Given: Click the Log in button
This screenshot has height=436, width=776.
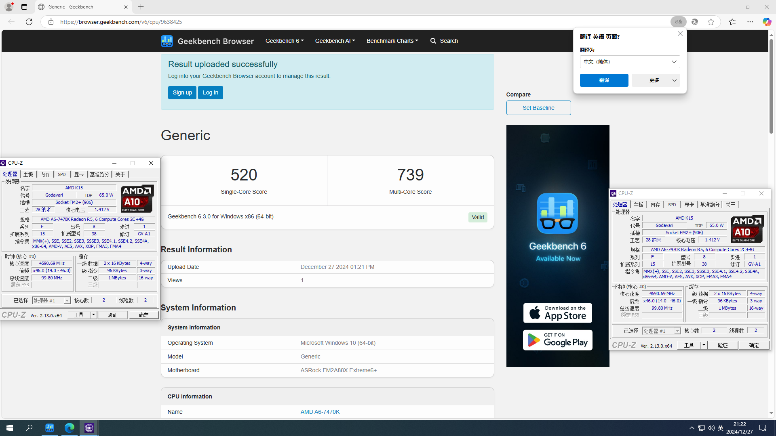Looking at the screenshot, I should (211, 92).
